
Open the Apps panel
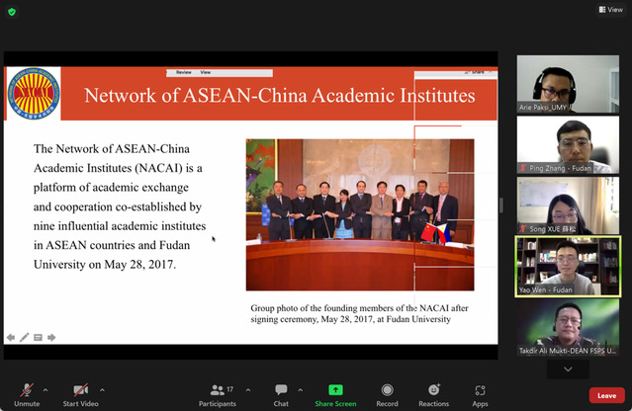tap(480, 395)
